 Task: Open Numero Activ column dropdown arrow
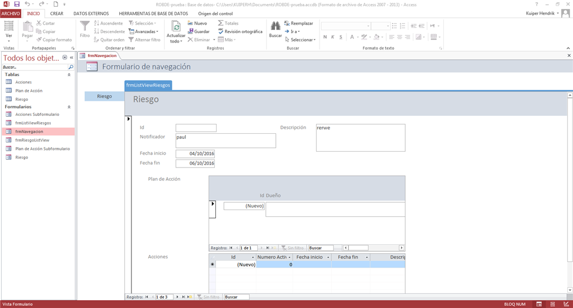[x=289, y=257]
